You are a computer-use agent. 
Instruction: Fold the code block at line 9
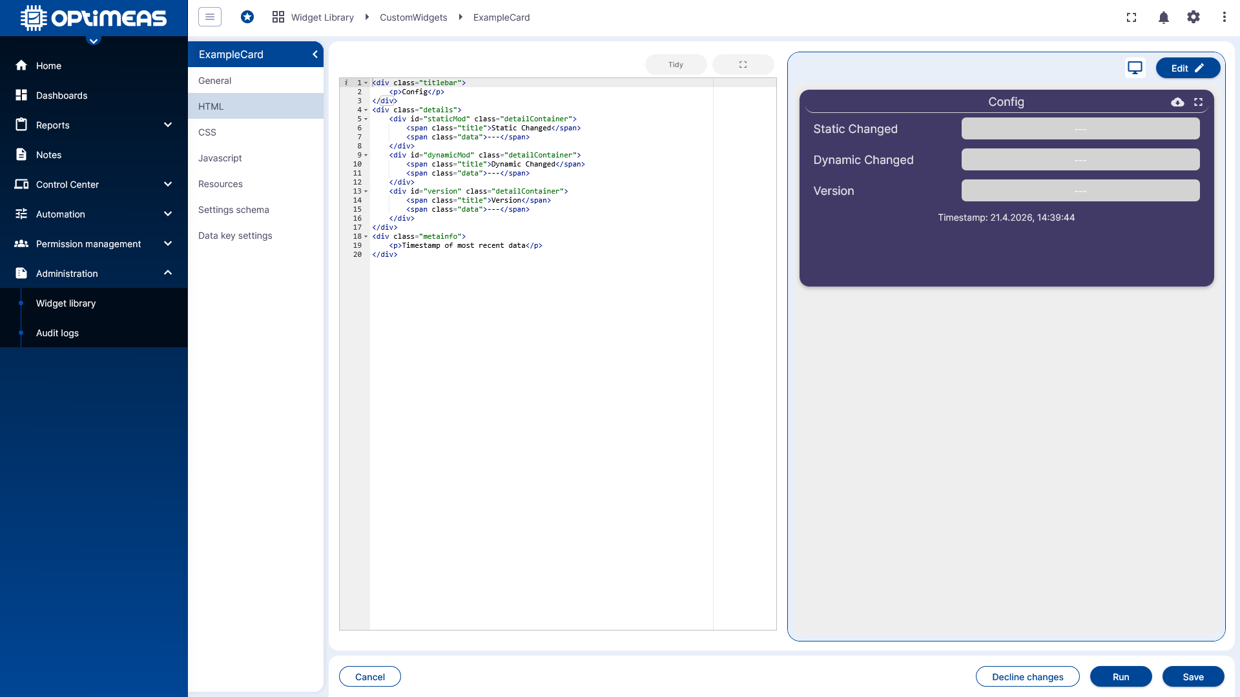(366, 155)
